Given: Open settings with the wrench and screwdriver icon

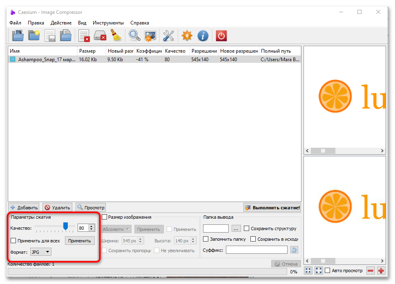Looking at the screenshot, I should tap(168, 36).
